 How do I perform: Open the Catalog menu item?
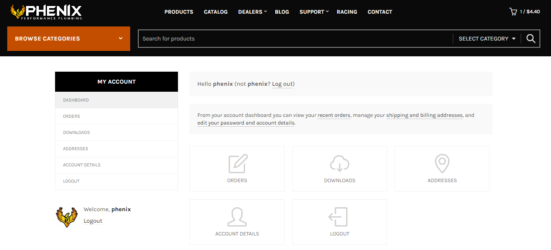[216, 12]
